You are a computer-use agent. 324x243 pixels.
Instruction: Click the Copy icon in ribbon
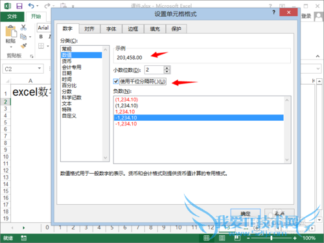coord(23,37)
